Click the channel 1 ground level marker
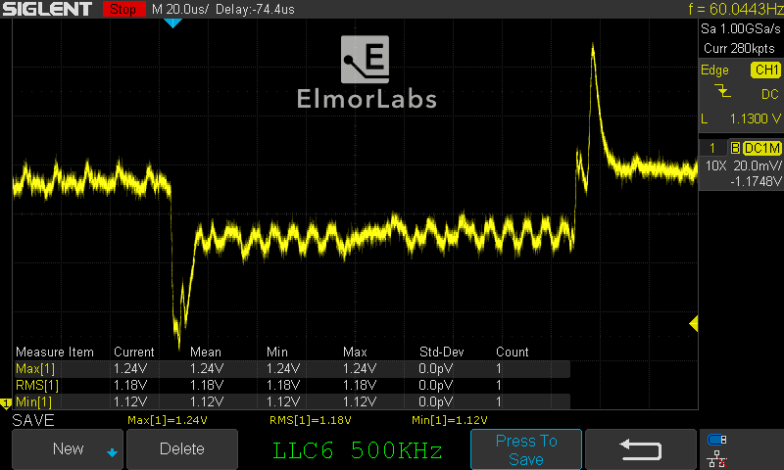The image size is (784, 470). point(6,403)
